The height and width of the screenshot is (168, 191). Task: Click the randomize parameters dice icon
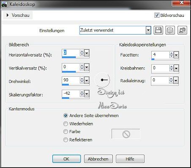click(x=170, y=30)
